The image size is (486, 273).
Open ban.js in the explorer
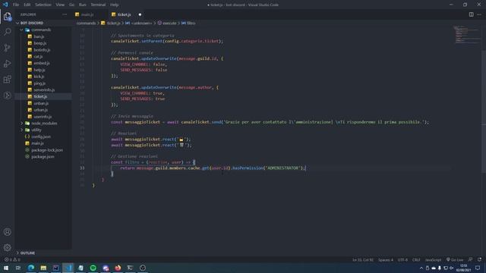coord(39,36)
